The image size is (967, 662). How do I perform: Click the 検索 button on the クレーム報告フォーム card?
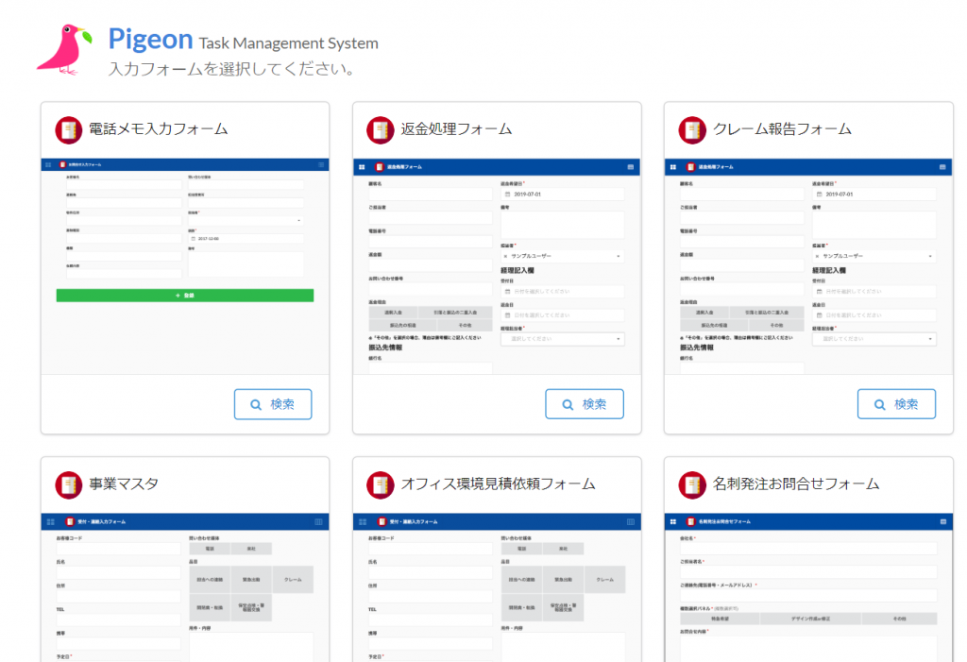pyautogui.click(x=896, y=404)
